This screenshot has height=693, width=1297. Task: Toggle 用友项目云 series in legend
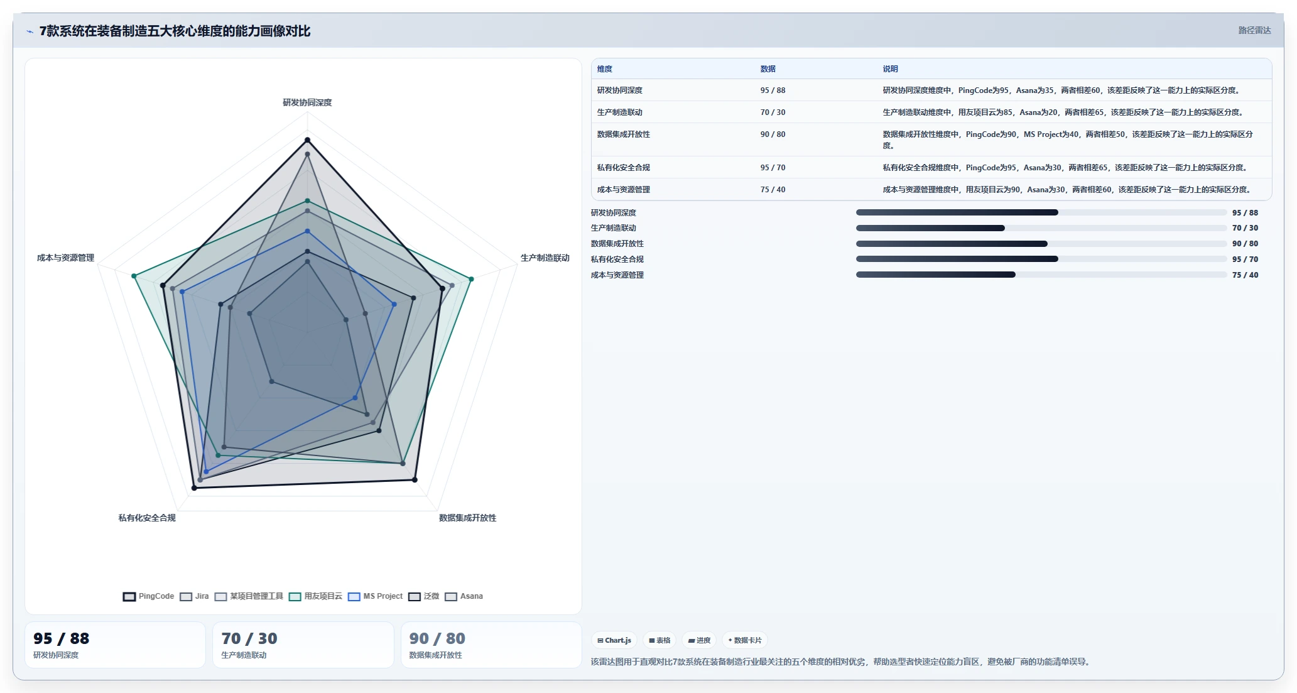[x=315, y=596]
